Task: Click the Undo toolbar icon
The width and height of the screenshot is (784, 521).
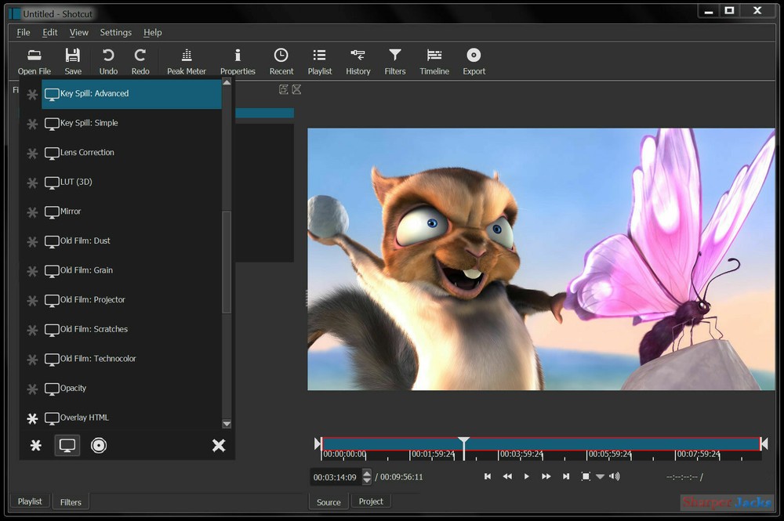Action: (x=107, y=59)
